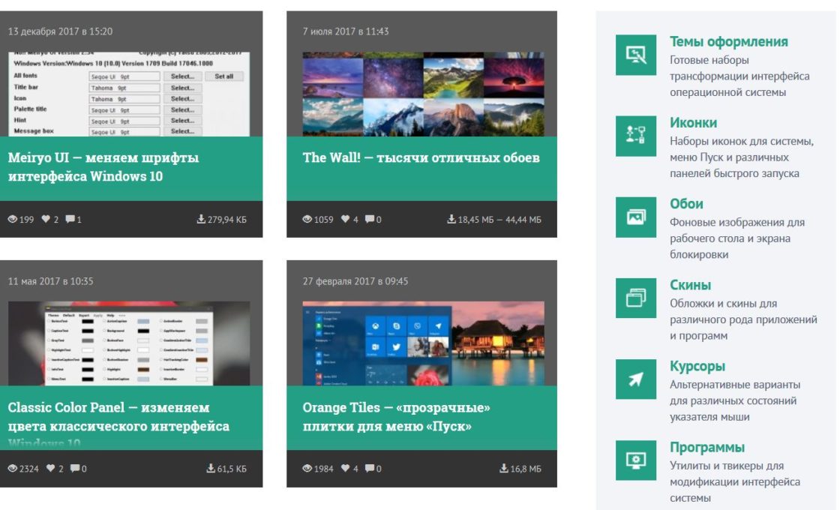The height and width of the screenshot is (510, 840).
Task: Open the Темы оформления category icon
Action: (635, 55)
